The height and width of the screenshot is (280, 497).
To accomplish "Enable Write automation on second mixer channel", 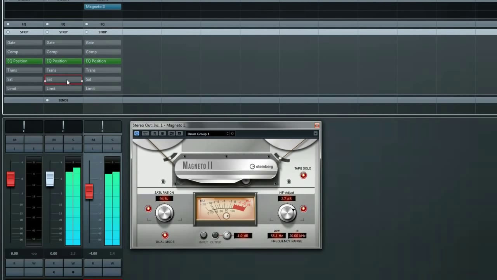I will [x=73, y=263].
